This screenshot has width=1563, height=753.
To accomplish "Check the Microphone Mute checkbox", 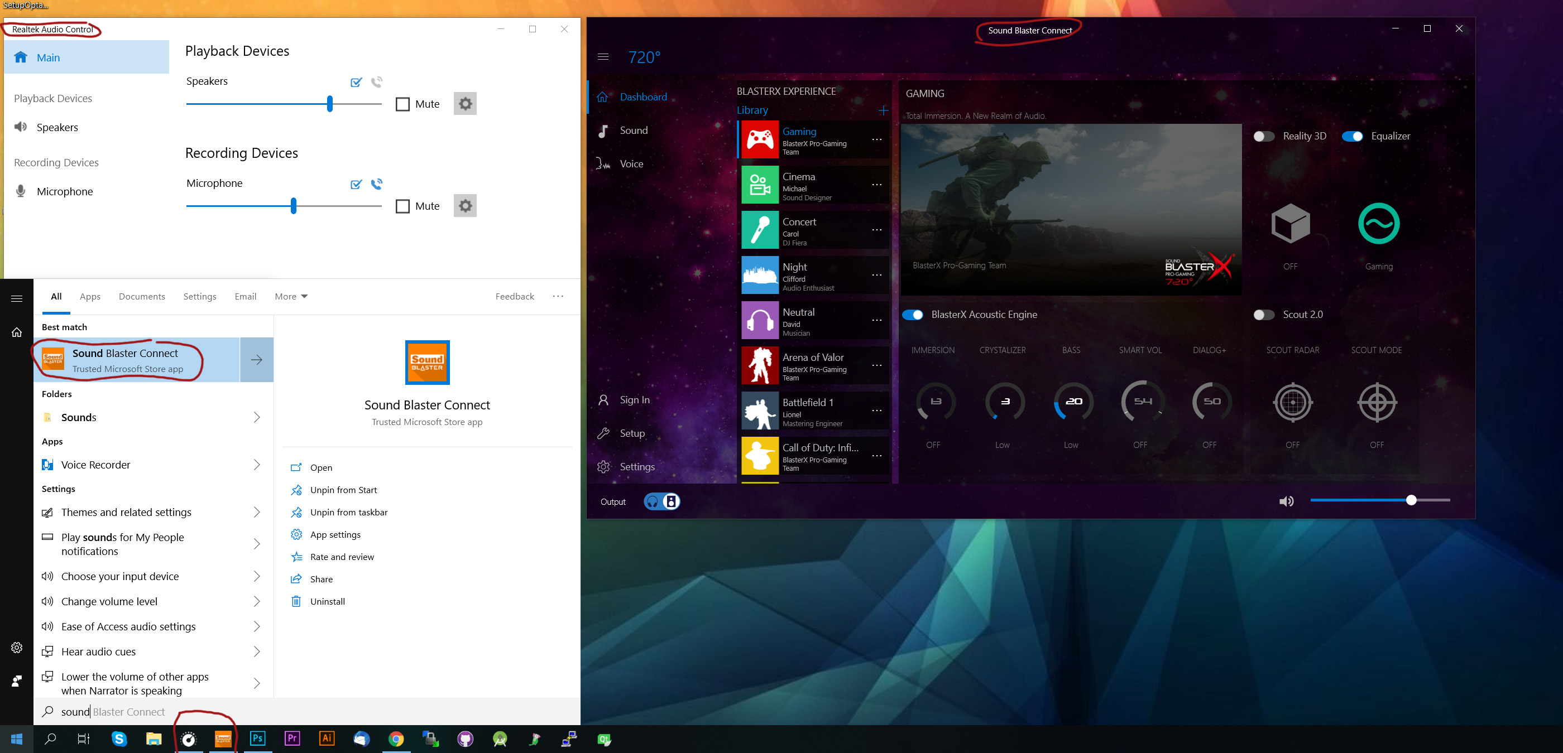I will click(x=402, y=206).
